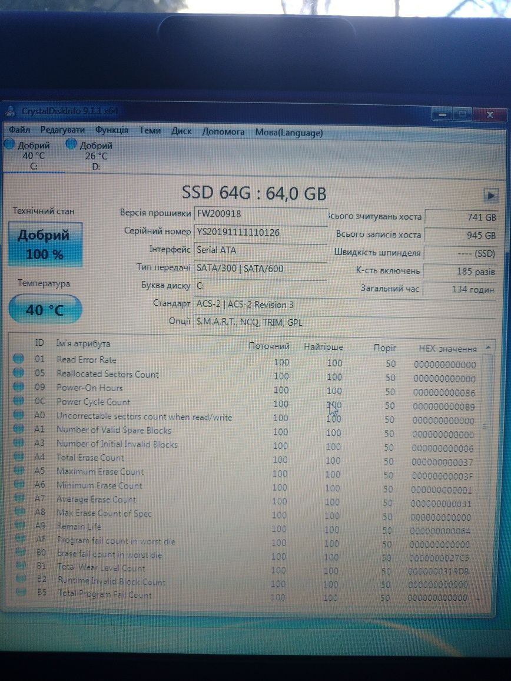This screenshot has width=511, height=681.
Task: Open the Допомога menu
Action: click(x=223, y=131)
